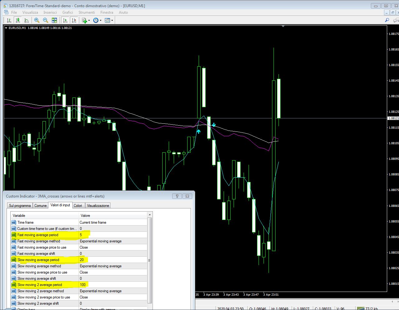Select Fast moving average price to use
Viewport: 399px width, 310px height.
(45, 247)
